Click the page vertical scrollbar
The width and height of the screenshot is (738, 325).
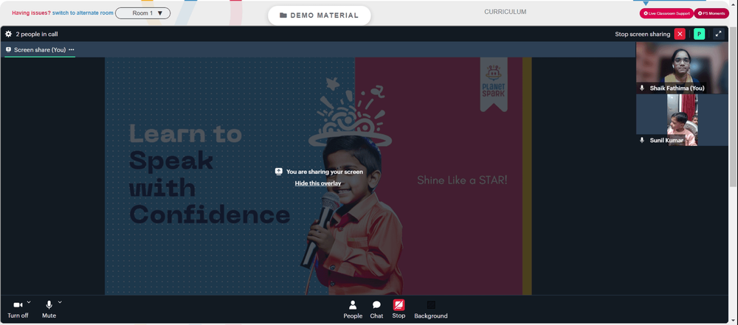coord(734,108)
